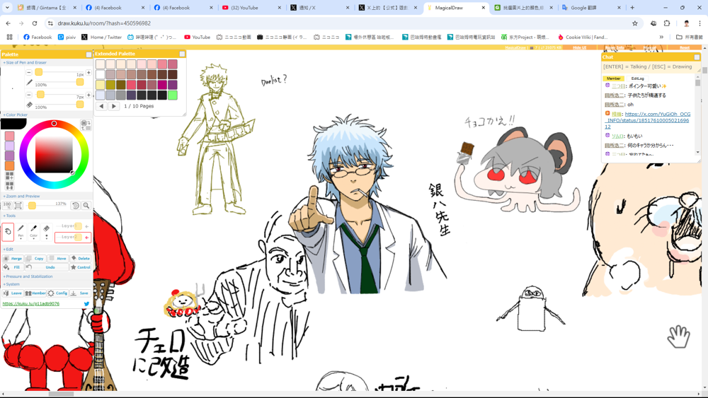
Task: Switch to Gintama browser tab
Action: pyautogui.click(x=47, y=8)
